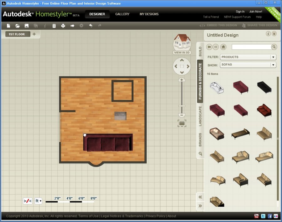Open the NEW Support Forum link

click(x=237, y=17)
